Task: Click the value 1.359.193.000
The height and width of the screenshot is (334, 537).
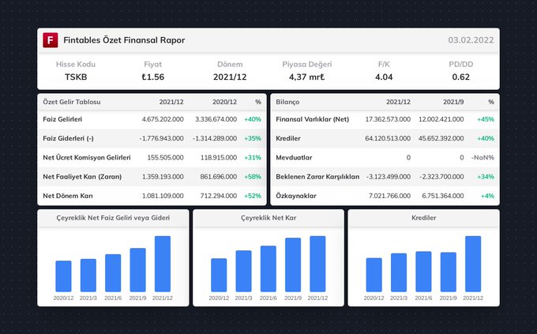Action: [163, 177]
